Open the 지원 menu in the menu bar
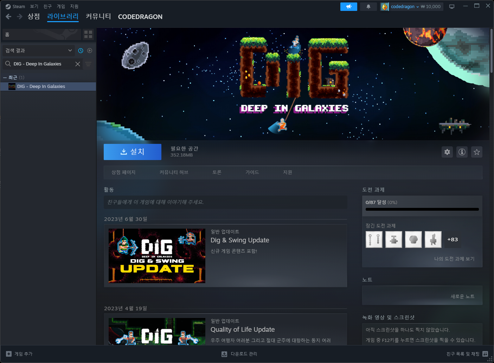494x363 pixels. pos(74,6)
